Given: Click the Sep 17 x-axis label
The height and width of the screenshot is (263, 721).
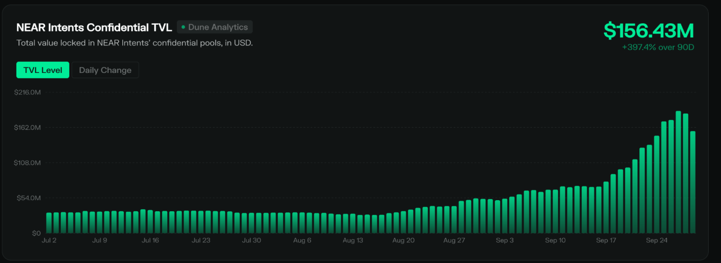Looking at the screenshot, I should pyautogui.click(x=606, y=240).
